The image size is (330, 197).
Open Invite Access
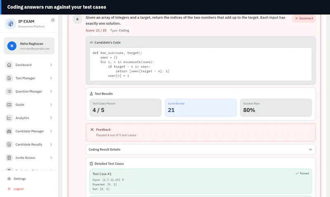29,158
